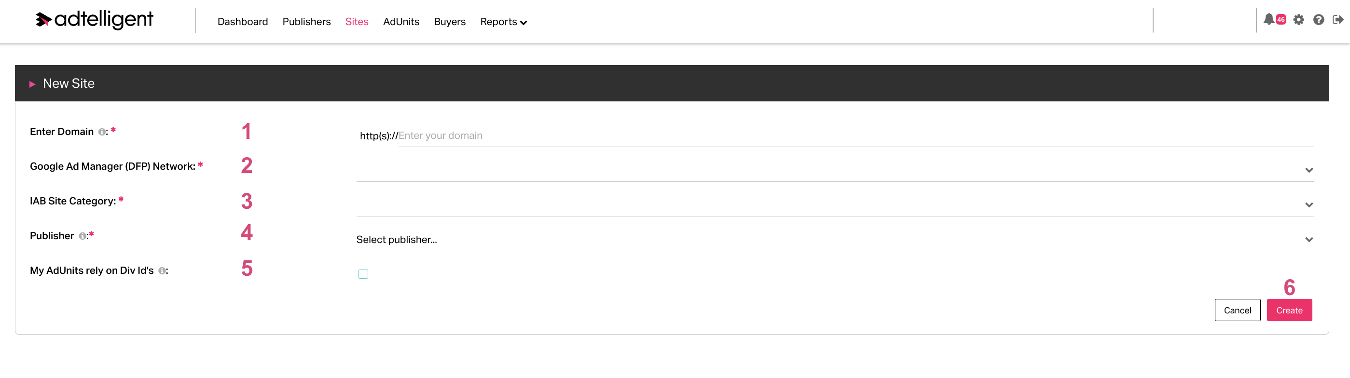
Task: Switch to the Publishers tab
Action: tap(306, 22)
